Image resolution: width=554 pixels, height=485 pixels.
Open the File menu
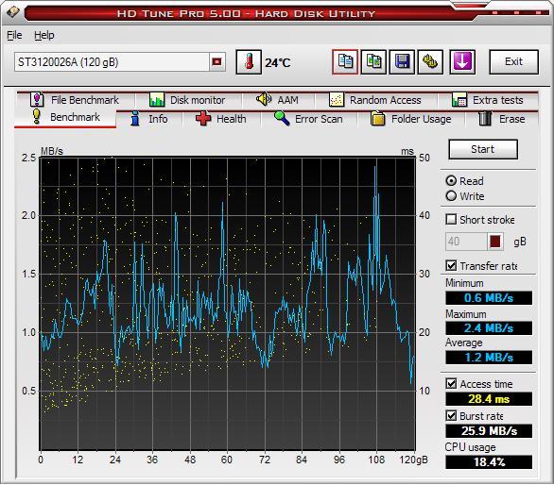[x=14, y=35]
